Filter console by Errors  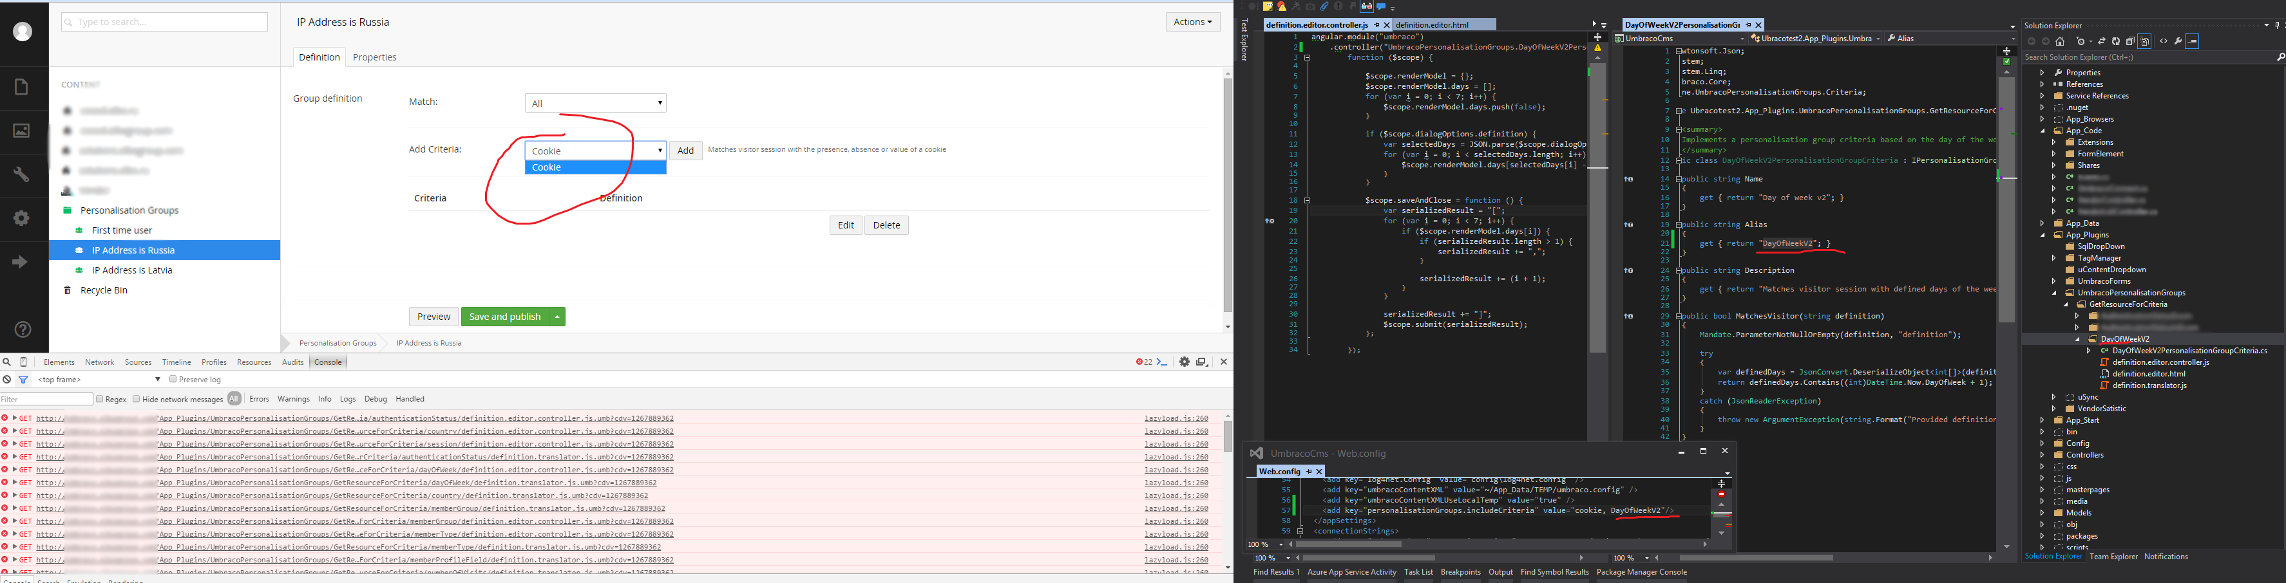[x=259, y=400]
